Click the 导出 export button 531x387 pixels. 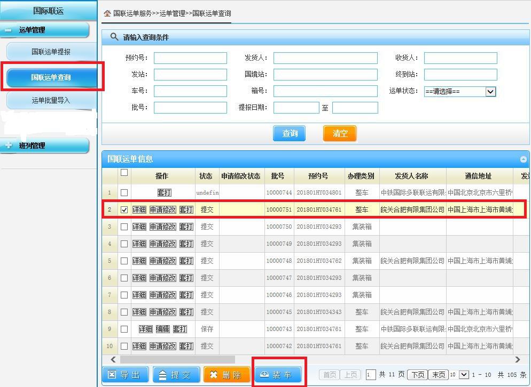coord(126,375)
